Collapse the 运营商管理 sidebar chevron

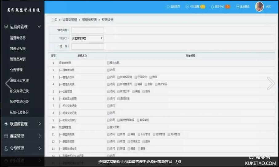click(x=39, y=27)
